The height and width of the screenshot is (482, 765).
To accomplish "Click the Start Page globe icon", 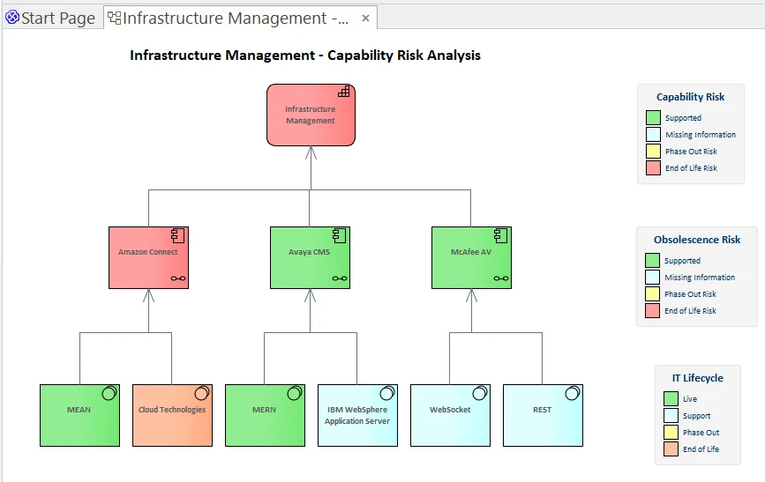I will tap(12, 18).
